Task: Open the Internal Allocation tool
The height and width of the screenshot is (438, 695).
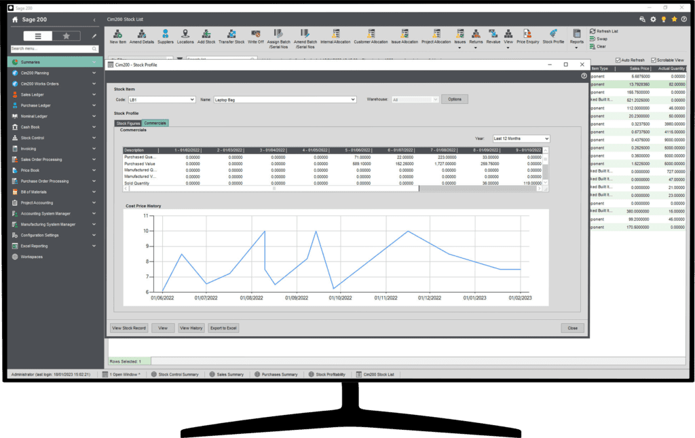Action: pyautogui.click(x=337, y=35)
